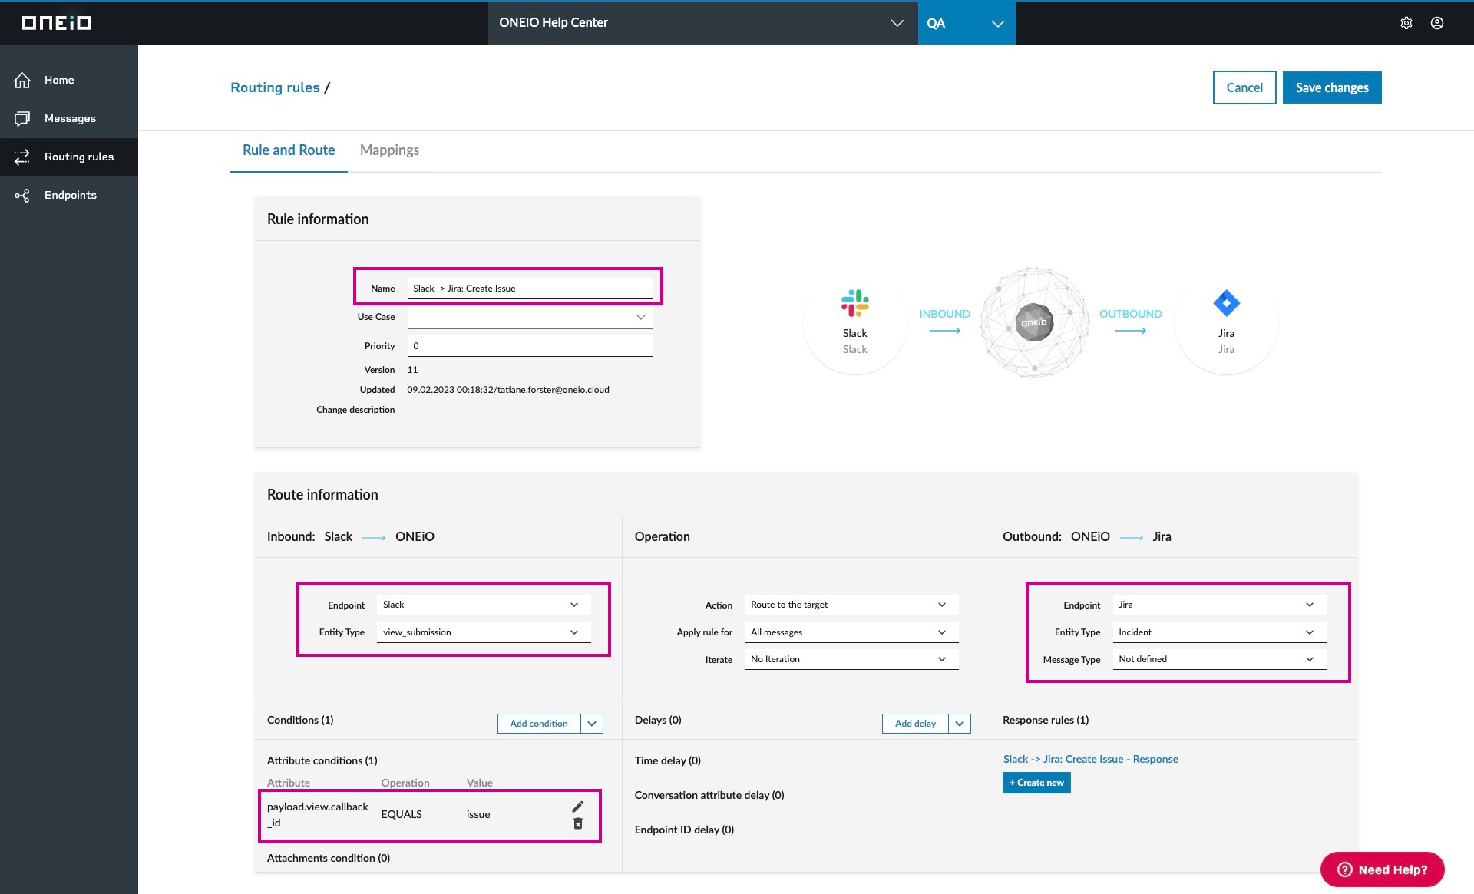Open inbound Entity Type view_submission dropdown

(484, 632)
